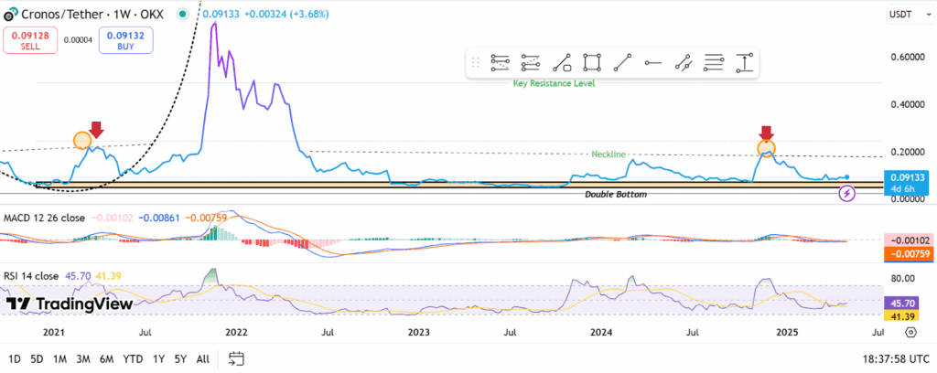Click the blue BUY 0.09132 button
This screenshot has height=373, width=937.
[x=125, y=40]
